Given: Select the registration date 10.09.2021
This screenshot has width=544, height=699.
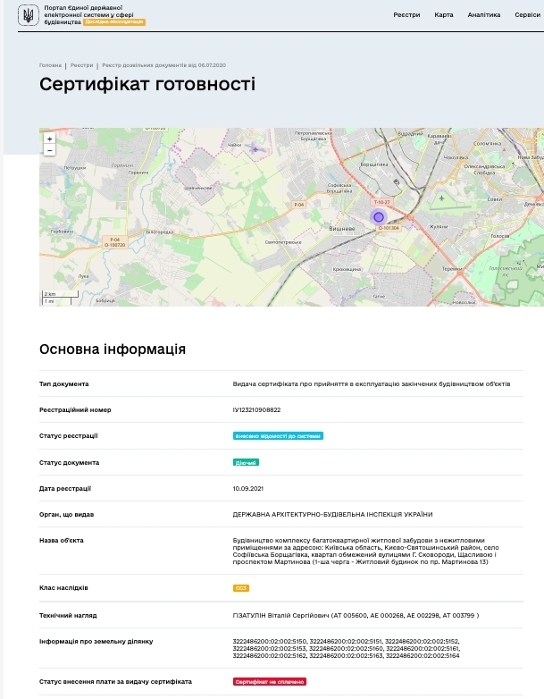Looking at the screenshot, I should (247, 489).
